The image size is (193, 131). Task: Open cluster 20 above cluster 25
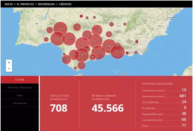point(77,27)
